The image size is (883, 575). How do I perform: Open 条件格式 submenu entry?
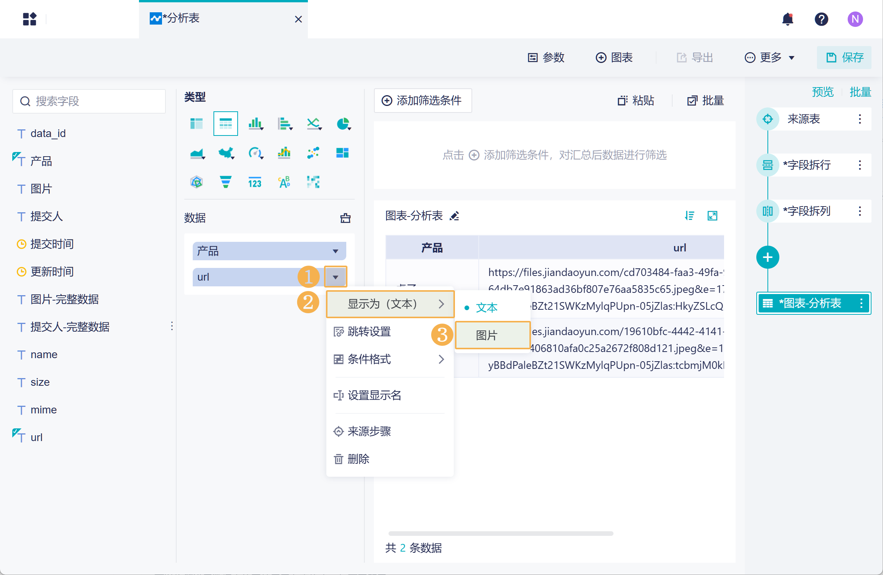390,359
